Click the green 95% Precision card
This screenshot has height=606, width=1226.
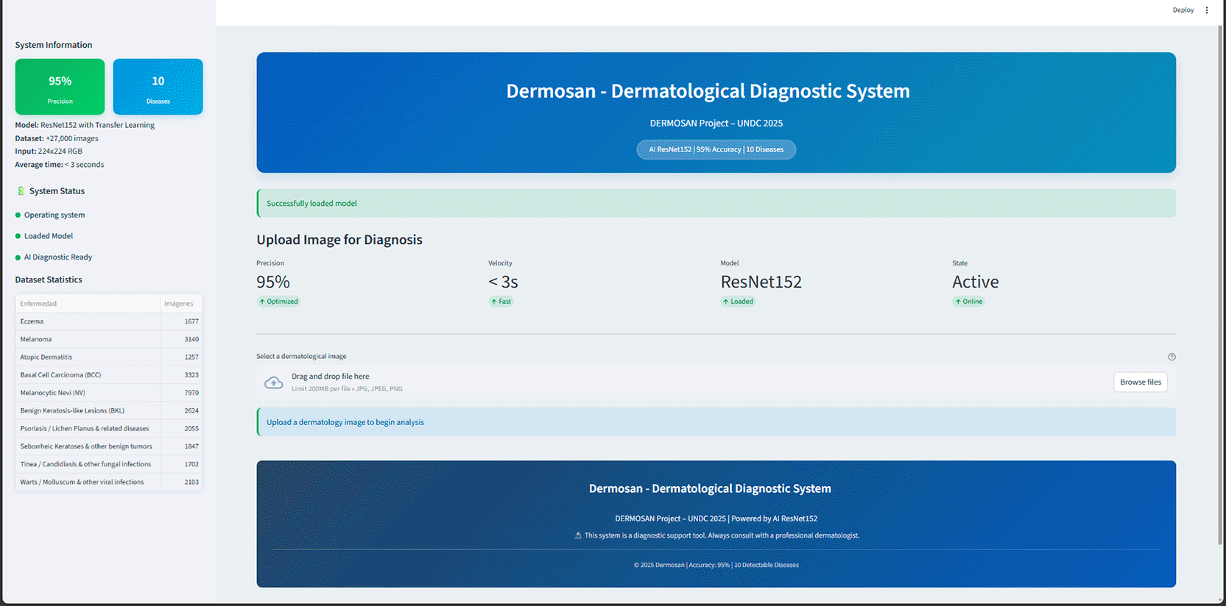coord(60,87)
